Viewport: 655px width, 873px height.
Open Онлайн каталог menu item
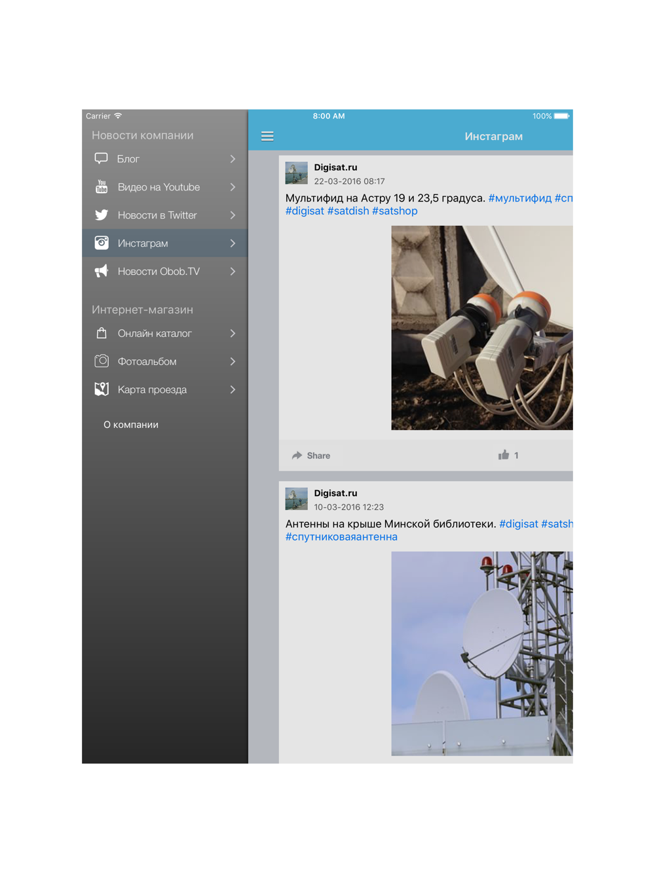click(165, 334)
